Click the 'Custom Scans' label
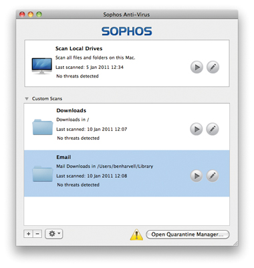The image size is (254, 268). pyautogui.click(x=47, y=99)
